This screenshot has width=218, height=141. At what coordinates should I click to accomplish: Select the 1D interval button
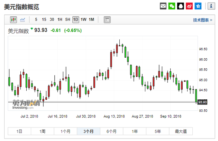tap(75, 19)
